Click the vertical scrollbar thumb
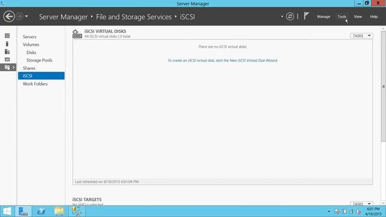Screen dimensions: 386x217 click(384, 86)
